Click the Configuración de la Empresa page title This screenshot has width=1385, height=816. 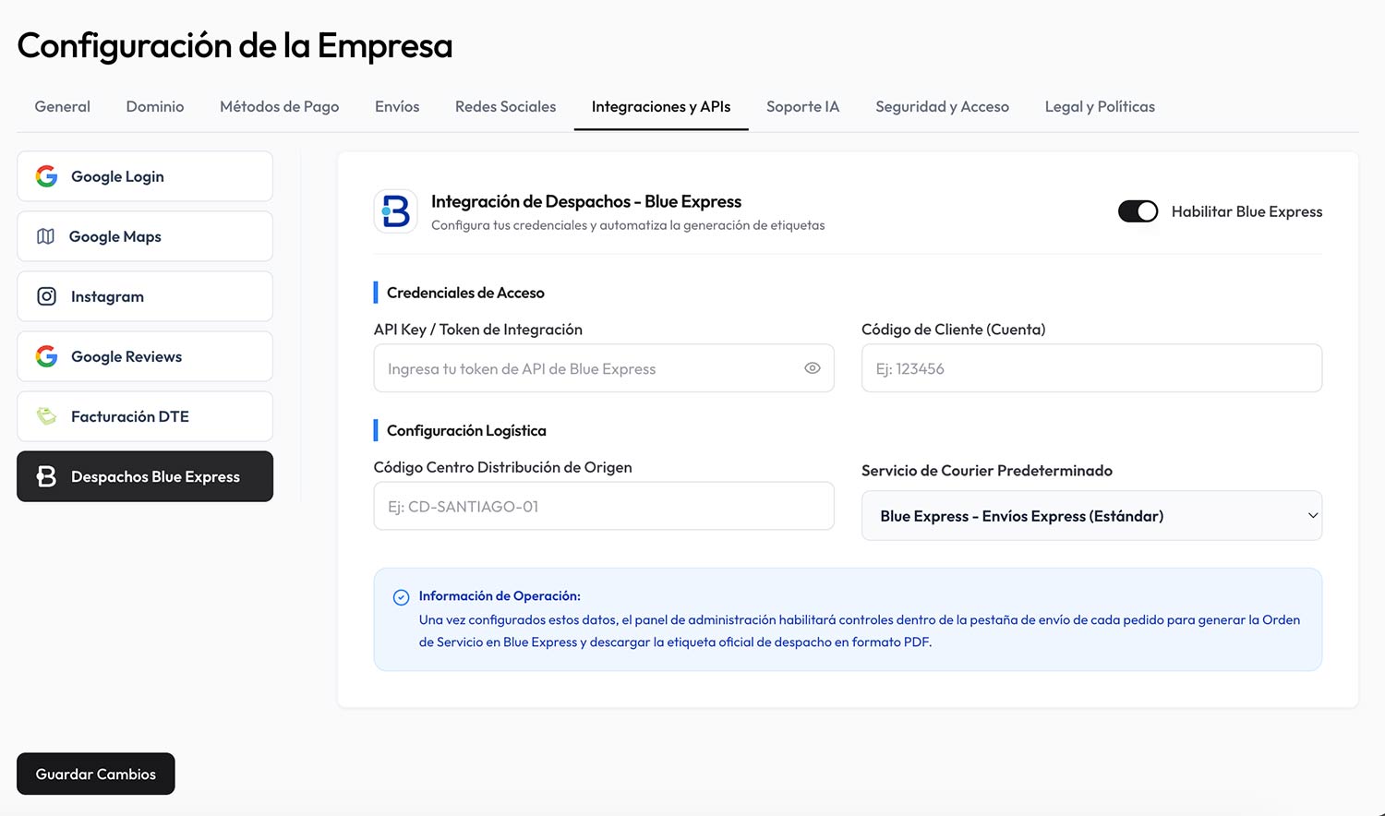pyautogui.click(x=235, y=45)
